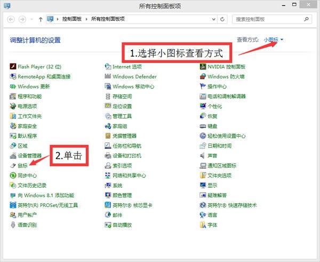Image resolution: width=320 pixels, height=262 pixels.
Task: Select 所有控制面板项 in the address breadcrumb
Action: 108,19
